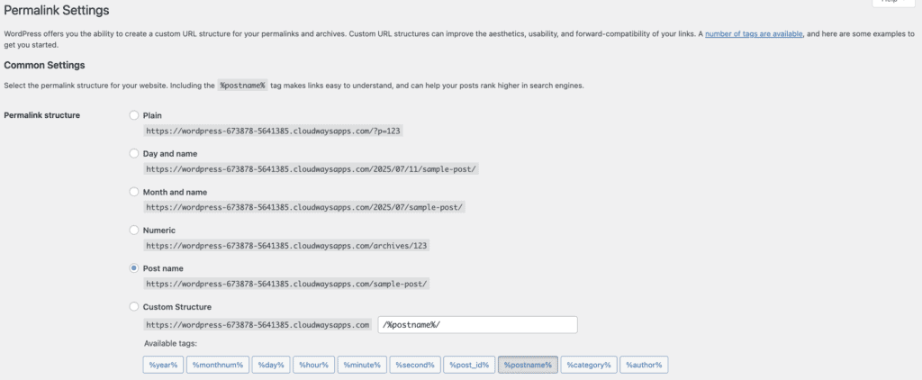Click the Common Settings heading
922x380 pixels.
[x=45, y=65]
